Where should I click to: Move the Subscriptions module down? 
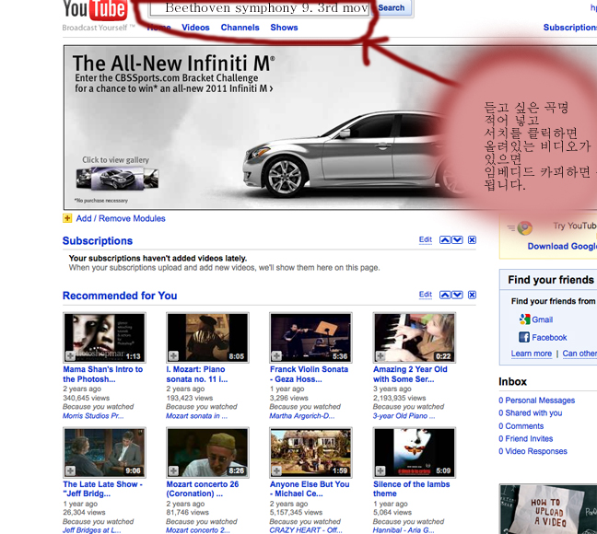[457, 239]
